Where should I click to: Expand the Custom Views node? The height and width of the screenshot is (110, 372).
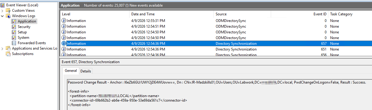click(x=2, y=11)
